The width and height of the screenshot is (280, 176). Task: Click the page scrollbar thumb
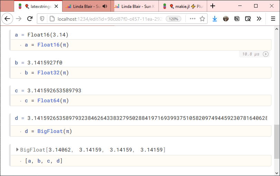(x=277, y=142)
